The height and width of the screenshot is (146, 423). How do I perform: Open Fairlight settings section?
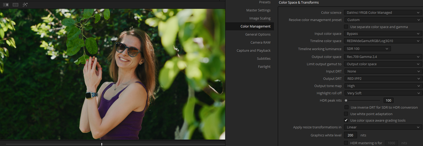(x=264, y=67)
